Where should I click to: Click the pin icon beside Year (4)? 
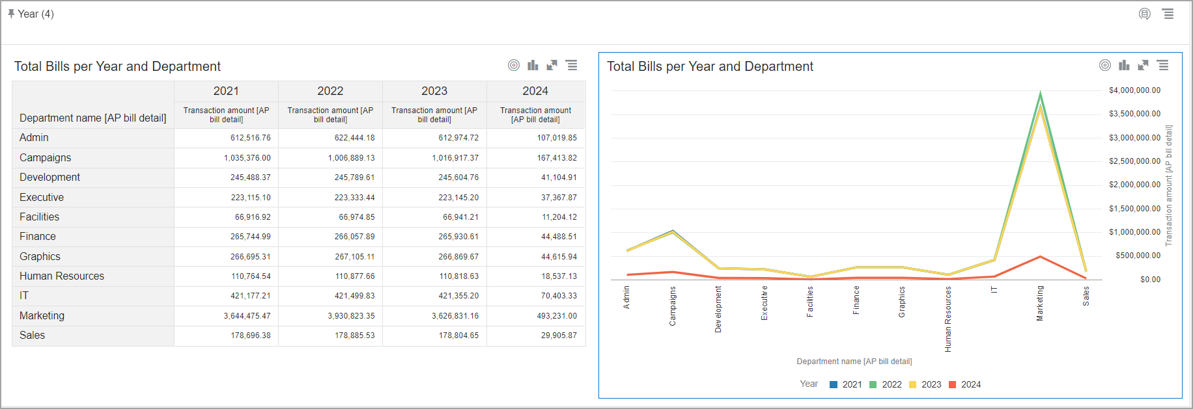tap(11, 14)
